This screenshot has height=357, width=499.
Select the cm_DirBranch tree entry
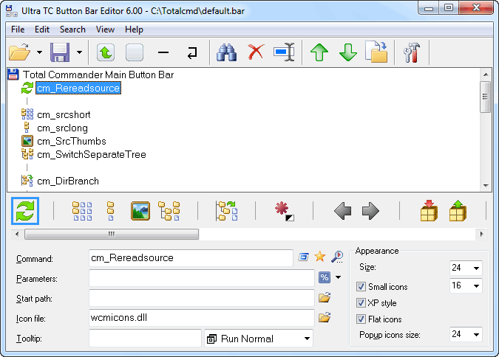[68, 181]
